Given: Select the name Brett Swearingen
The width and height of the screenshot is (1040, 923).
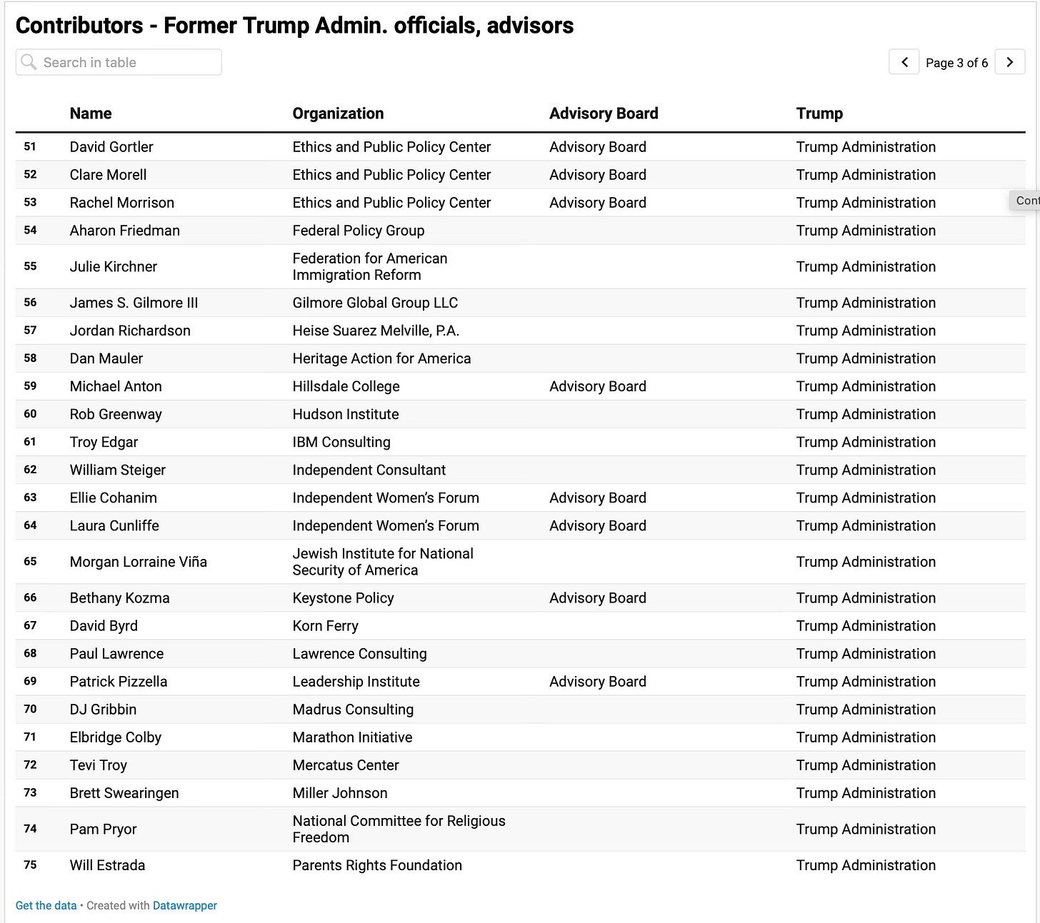Looking at the screenshot, I should pos(124,793).
